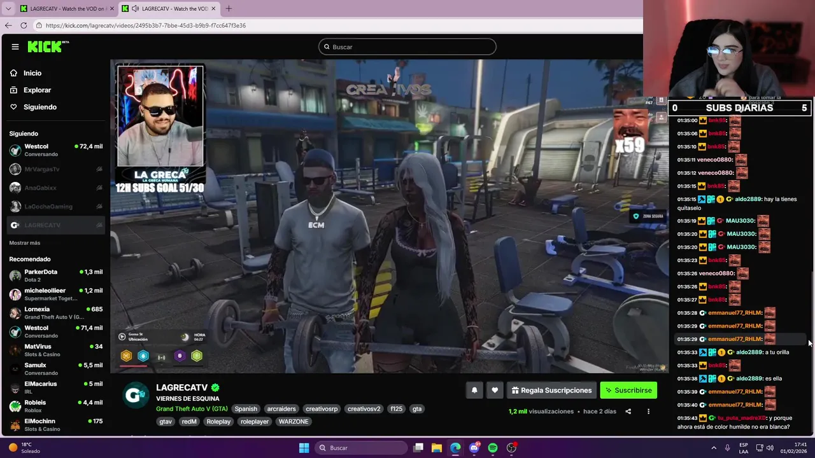The image size is (815, 458).
Task: Open the LAGRECATV channel name link
Action: 182,387
